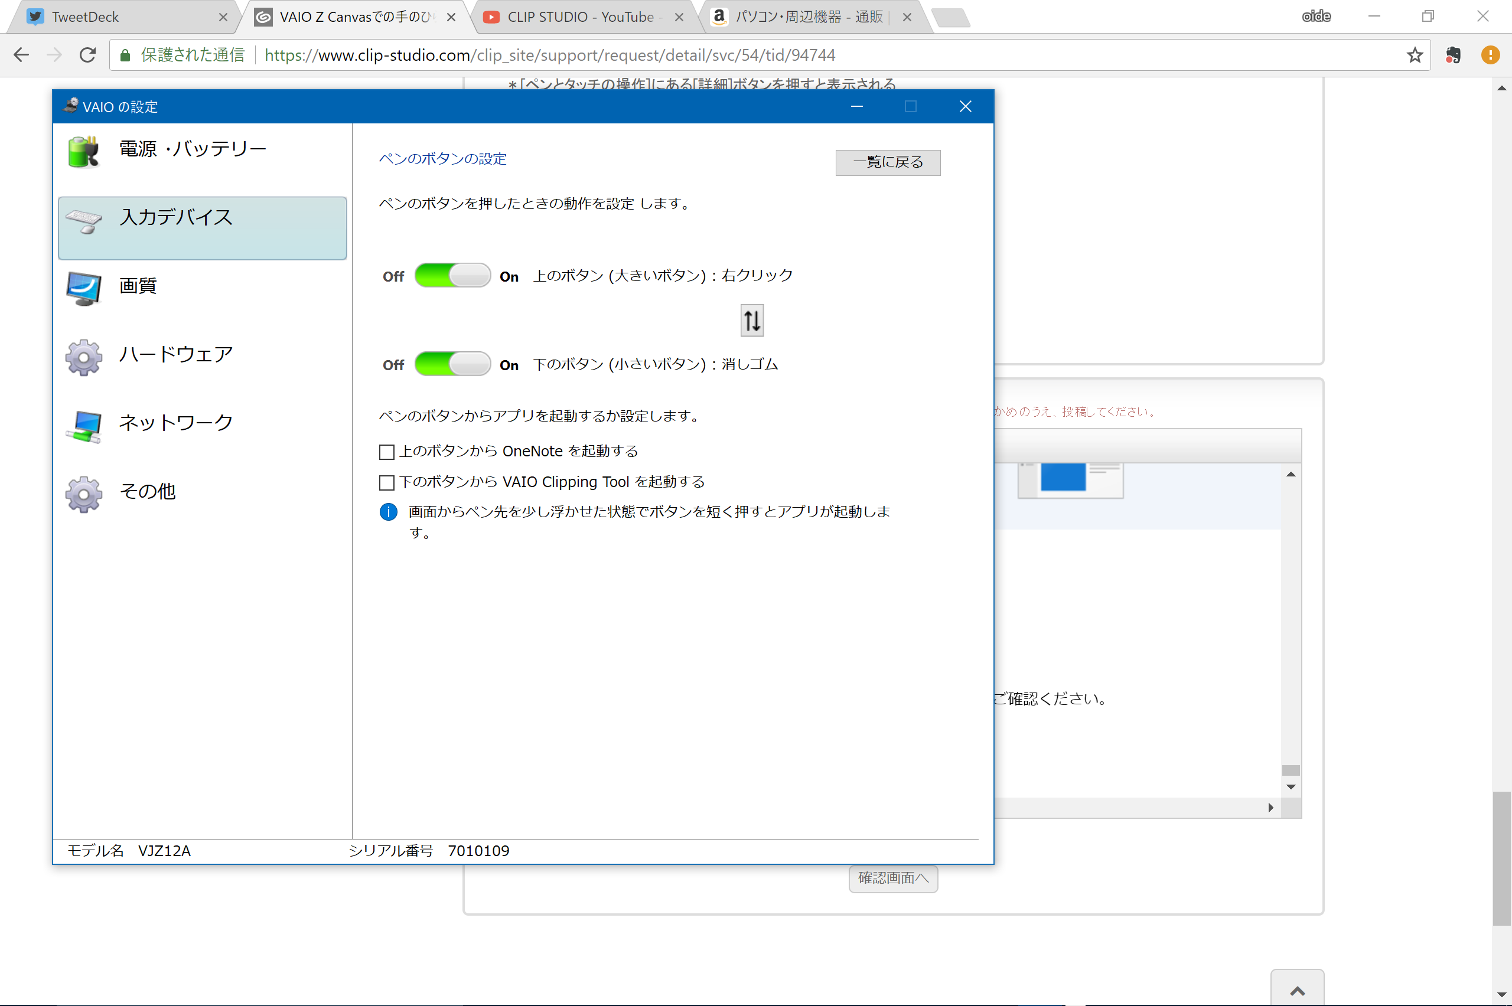The width and height of the screenshot is (1512, 1006).
Task: Click the browser address bar URL
Action: coord(549,55)
